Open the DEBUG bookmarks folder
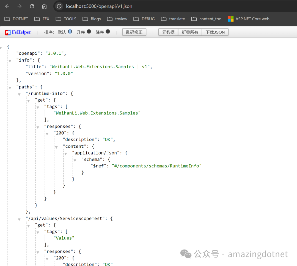 pos(144,19)
